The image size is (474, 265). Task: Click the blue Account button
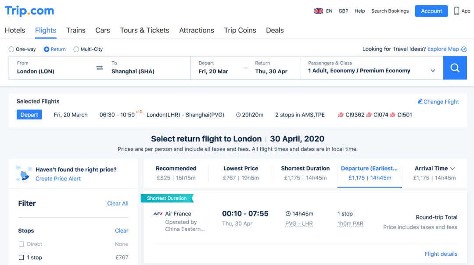point(431,11)
